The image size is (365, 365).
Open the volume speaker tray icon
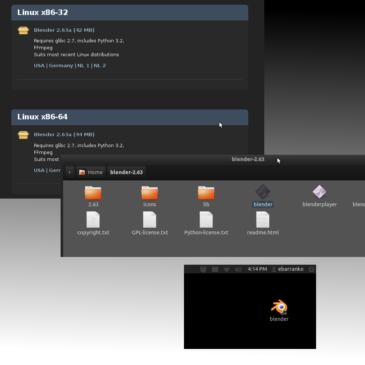point(238,270)
